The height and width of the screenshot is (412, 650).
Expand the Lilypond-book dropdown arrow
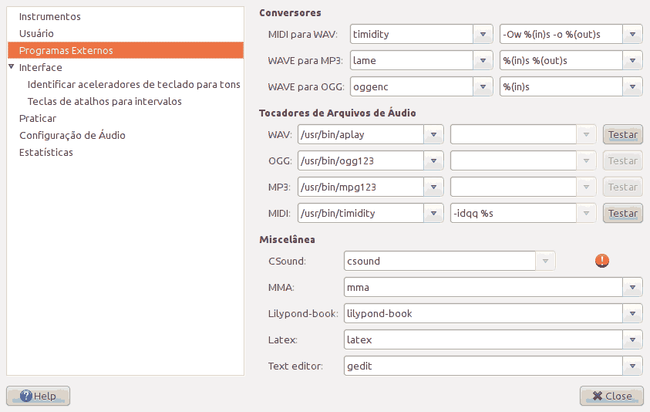click(x=633, y=313)
